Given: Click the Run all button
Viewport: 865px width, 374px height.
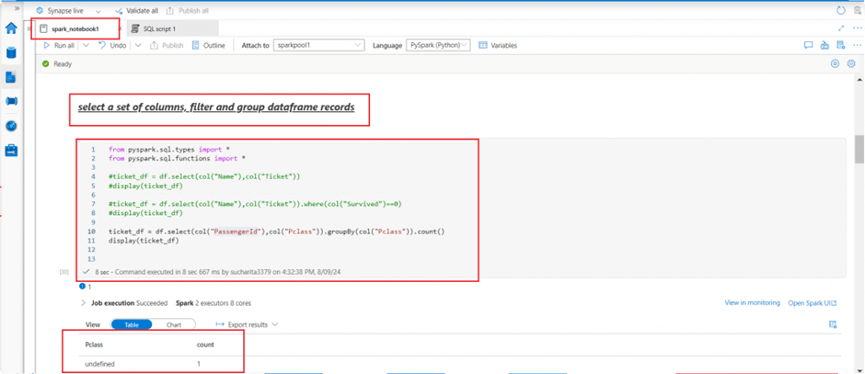Looking at the screenshot, I should [59, 45].
